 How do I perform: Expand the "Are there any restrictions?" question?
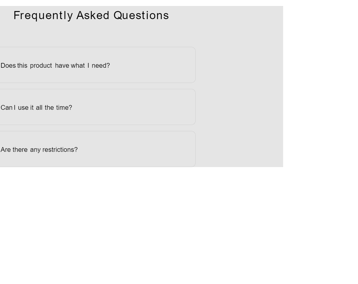tap(39, 150)
